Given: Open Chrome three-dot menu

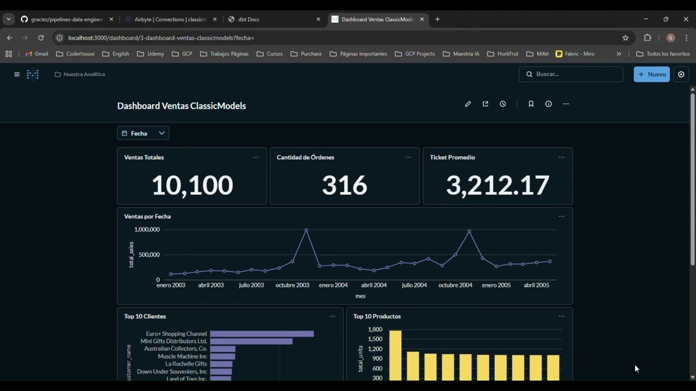Looking at the screenshot, I should [x=686, y=37].
